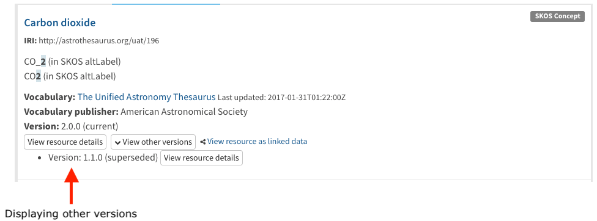Open the Carbon dioxide concept title link
This screenshot has width=597, height=221.
click(60, 23)
